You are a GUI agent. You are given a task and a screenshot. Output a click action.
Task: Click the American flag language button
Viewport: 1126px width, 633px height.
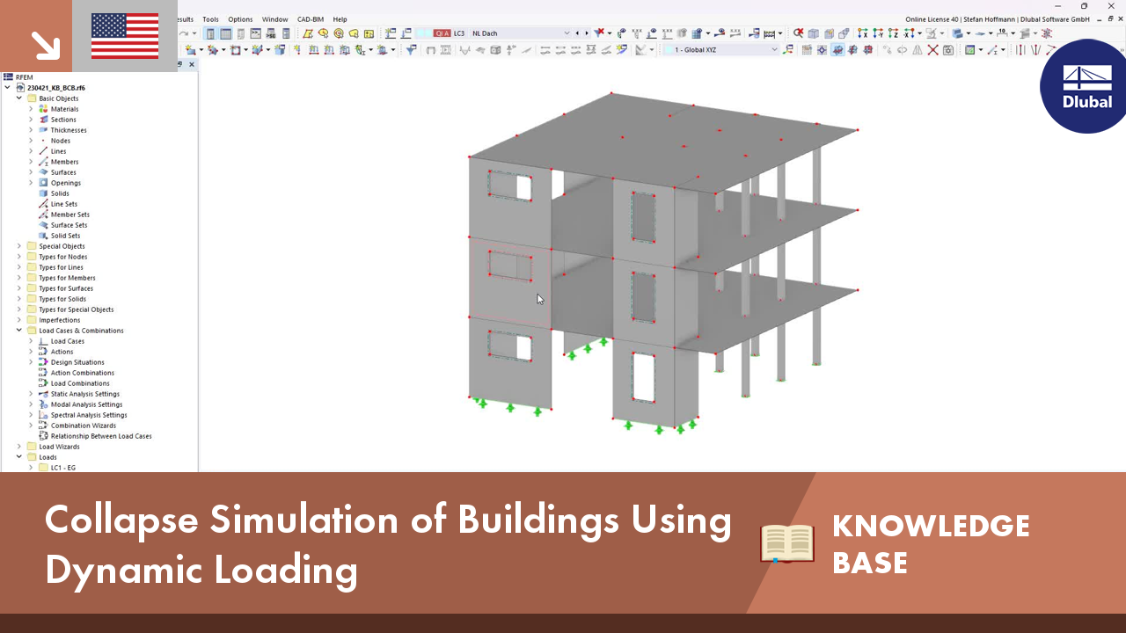pyautogui.click(x=124, y=37)
